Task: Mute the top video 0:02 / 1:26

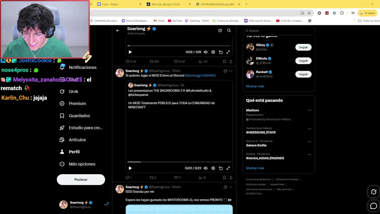Action: coord(206,52)
